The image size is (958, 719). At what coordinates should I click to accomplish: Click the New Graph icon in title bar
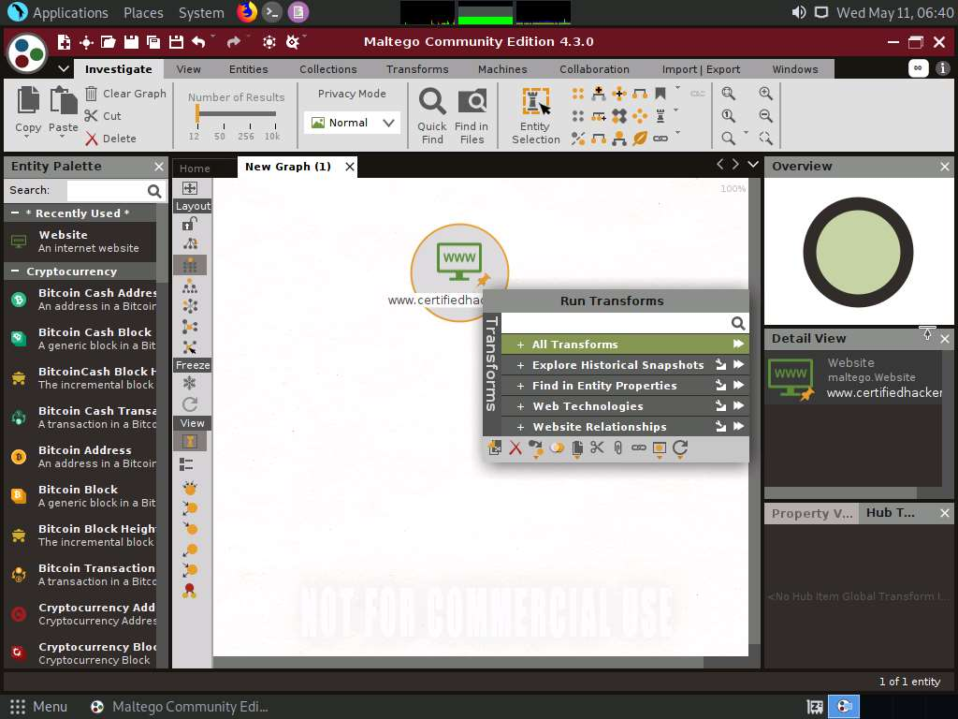tap(65, 41)
